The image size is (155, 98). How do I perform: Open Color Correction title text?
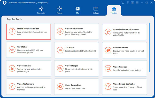pyautogui.click(x=73, y=85)
